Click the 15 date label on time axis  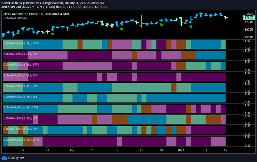tap(226, 150)
